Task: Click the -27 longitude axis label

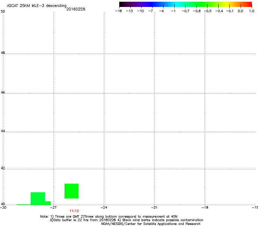Action: pyautogui.click(x=53, y=208)
